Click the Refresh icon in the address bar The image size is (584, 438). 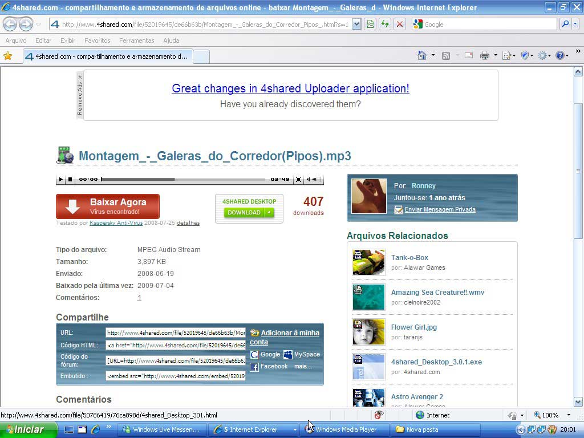click(384, 25)
